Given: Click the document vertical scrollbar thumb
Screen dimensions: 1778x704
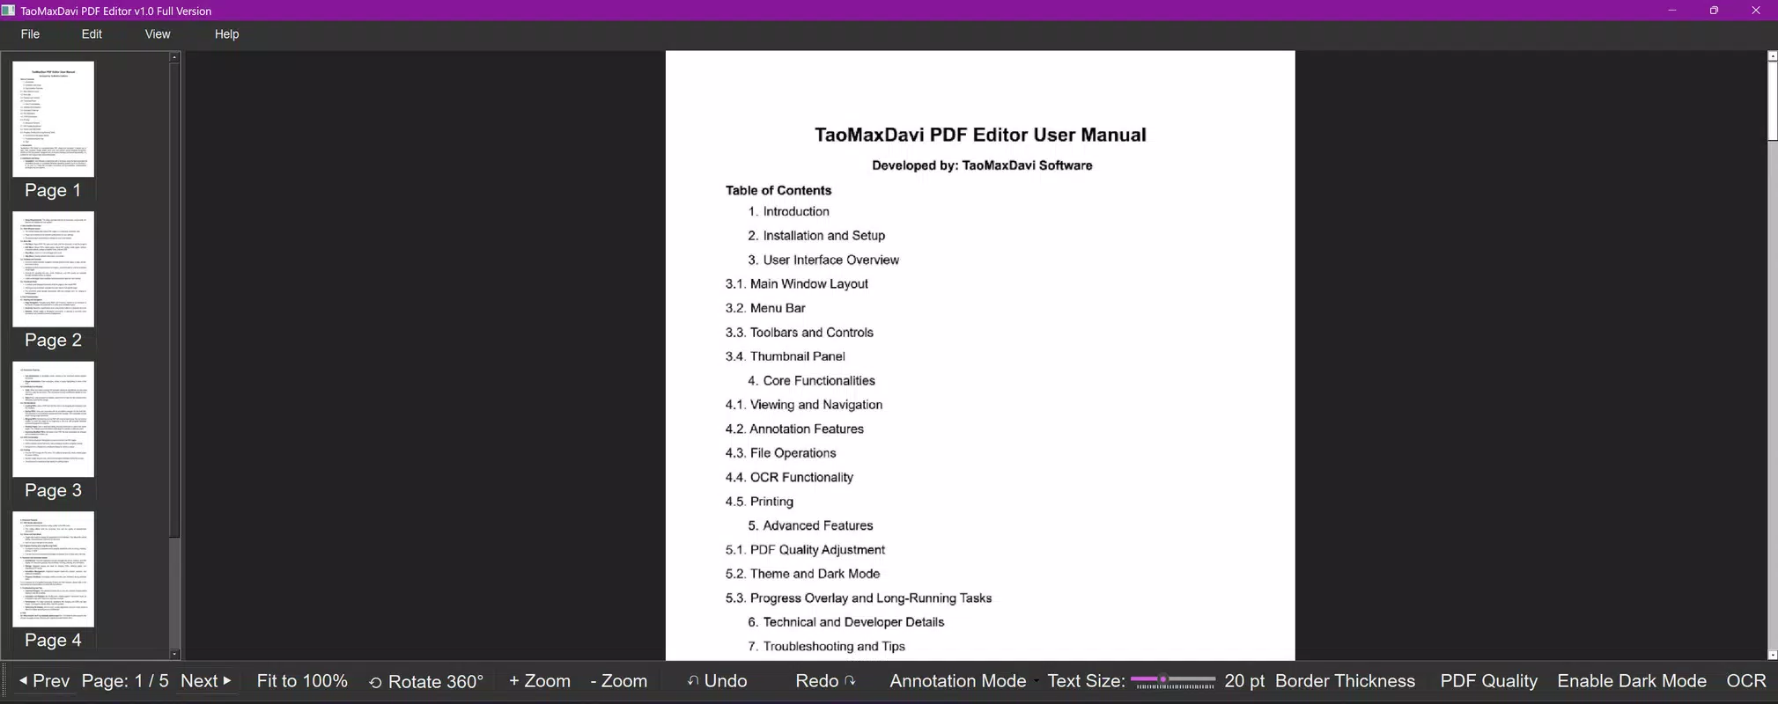Looking at the screenshot, I should [1773, 100].
